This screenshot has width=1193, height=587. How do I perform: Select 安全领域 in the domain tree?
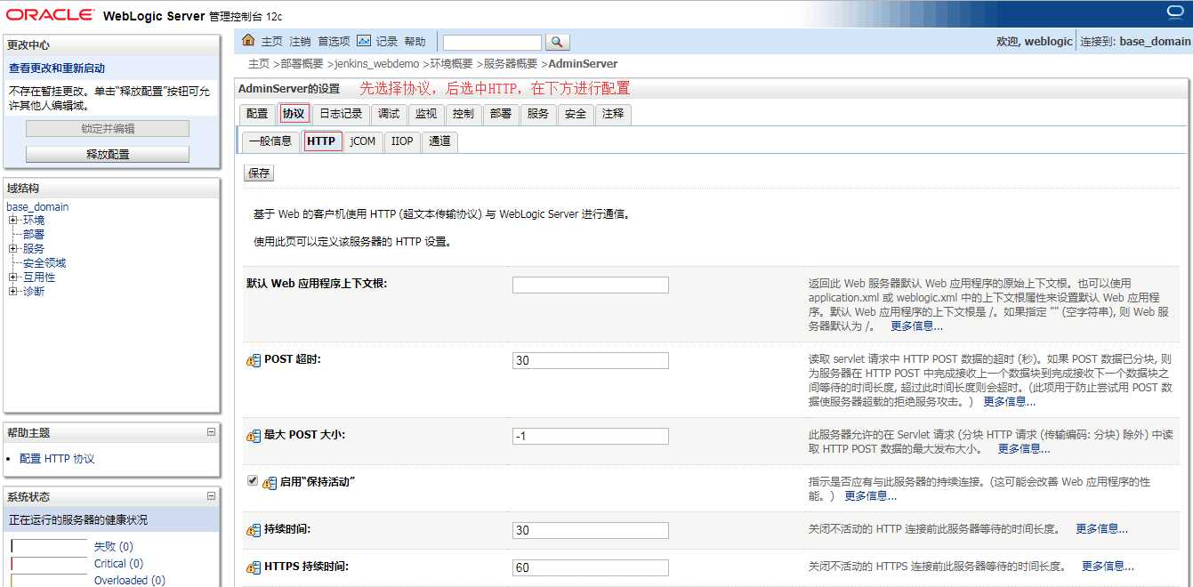pos(44,263)
